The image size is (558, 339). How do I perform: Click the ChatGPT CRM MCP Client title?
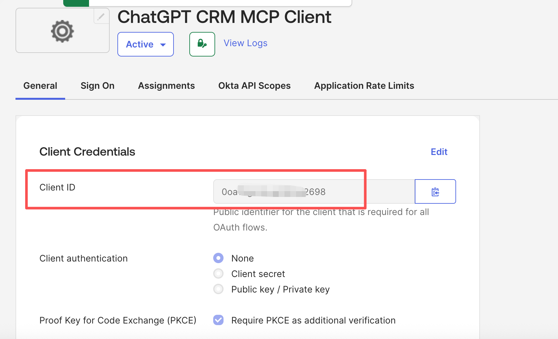(x=224, y=17)
